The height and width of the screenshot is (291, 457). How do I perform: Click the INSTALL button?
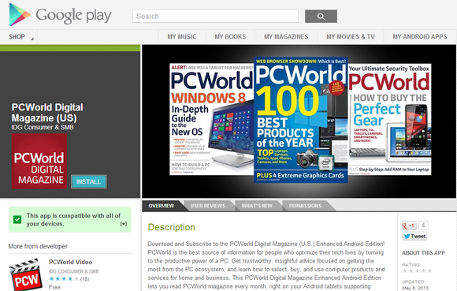(88, 181)
